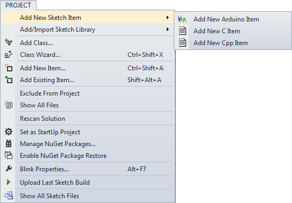Click the Add New Cpp Item file icon
Screen dimensions: 292x203
pos(182,43)
